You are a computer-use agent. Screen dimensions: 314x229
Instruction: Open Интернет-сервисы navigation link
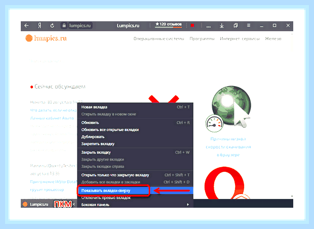240,39
